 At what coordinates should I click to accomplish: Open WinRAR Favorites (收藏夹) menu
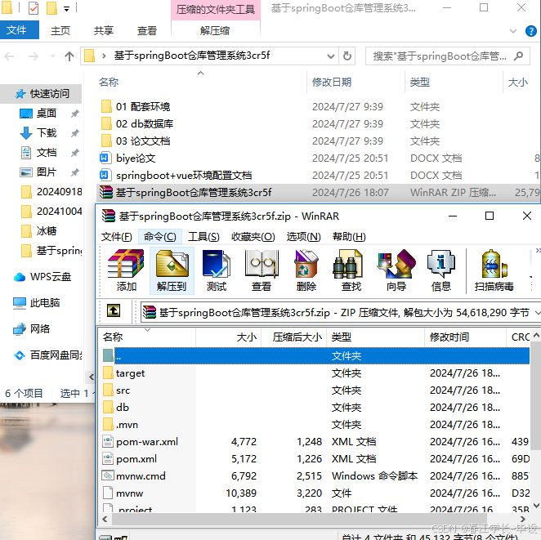pyautogui.click(x=253, y=237)
